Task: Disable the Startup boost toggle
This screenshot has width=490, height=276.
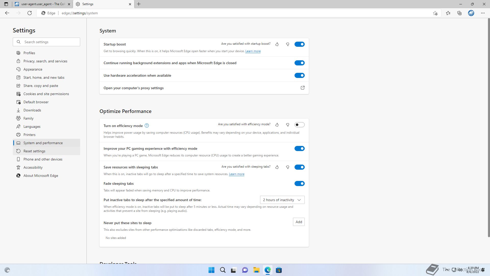Action: point(299,44)
